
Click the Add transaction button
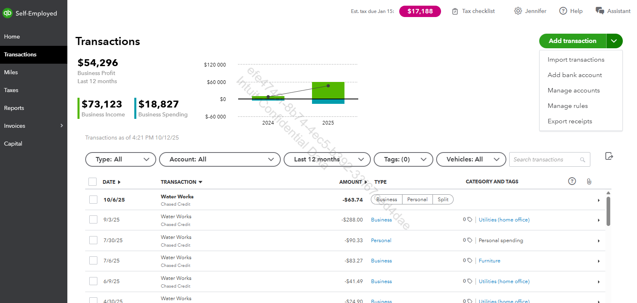tap(572, 41)
